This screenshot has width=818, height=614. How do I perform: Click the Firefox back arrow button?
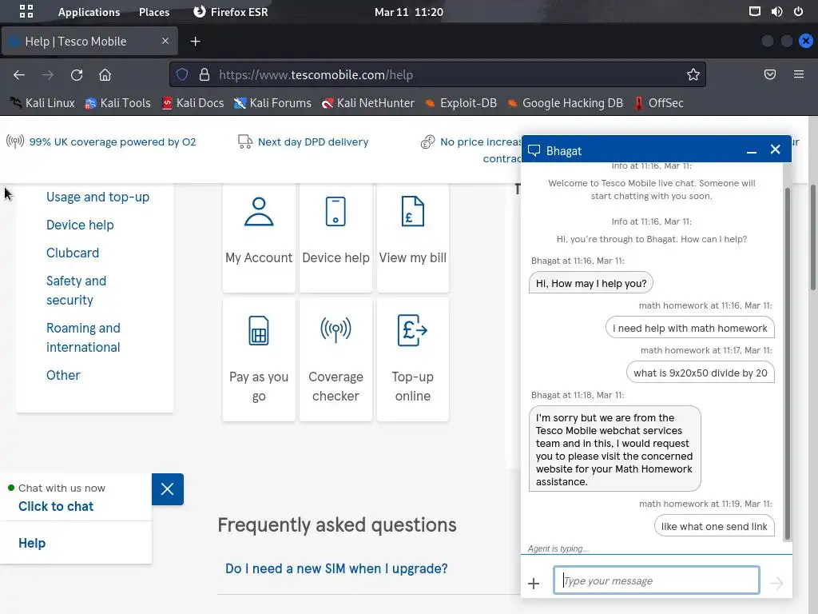[x=19, y=74]
